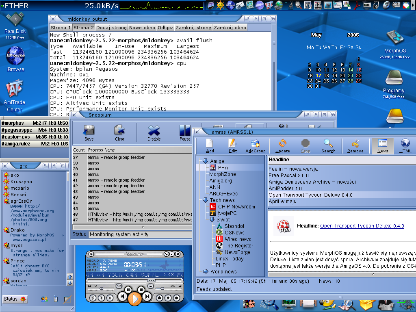This screenshot has width=416, height=312.
Task: Select the Ram Disk desktop icon
Action: pos(15,26)
